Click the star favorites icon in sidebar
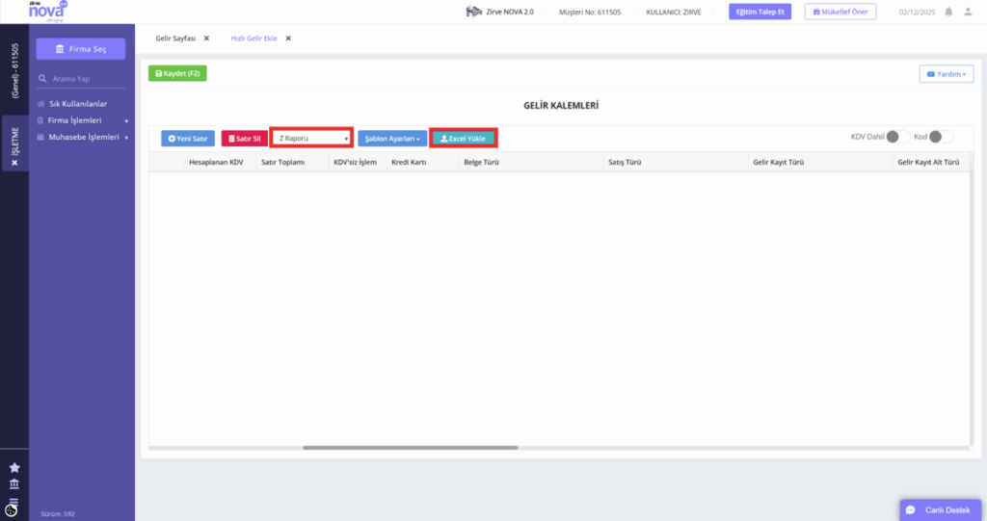Image resolution: width=987 pixels, height=521 pixels. pos(14,467)
